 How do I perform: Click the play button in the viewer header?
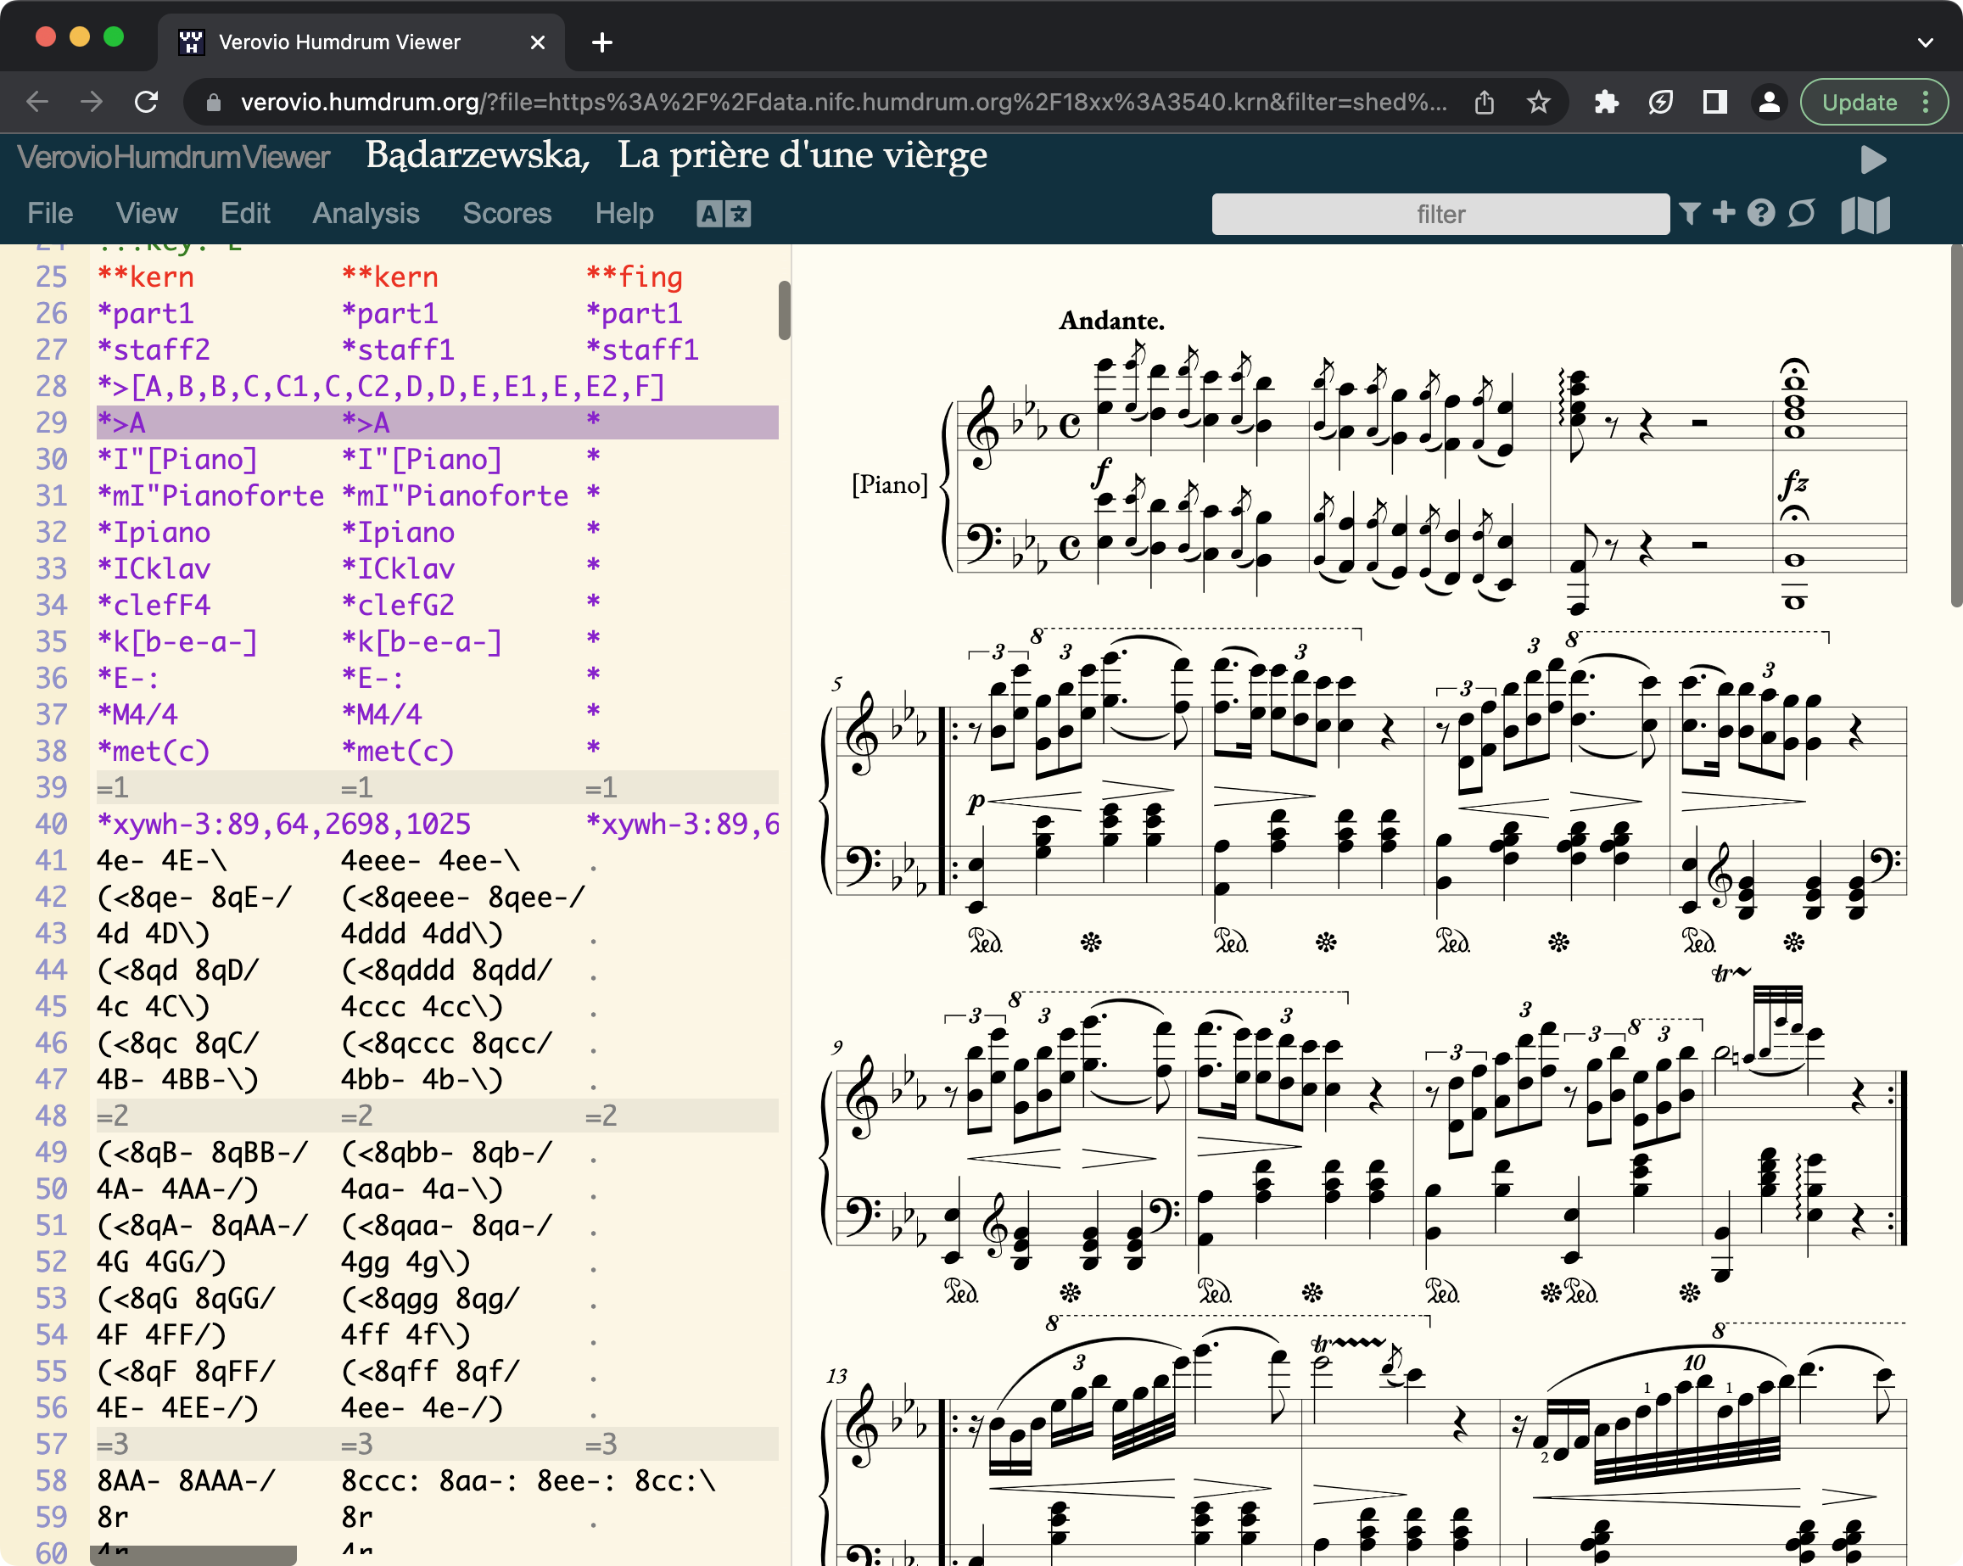(x=1873, y=159)
